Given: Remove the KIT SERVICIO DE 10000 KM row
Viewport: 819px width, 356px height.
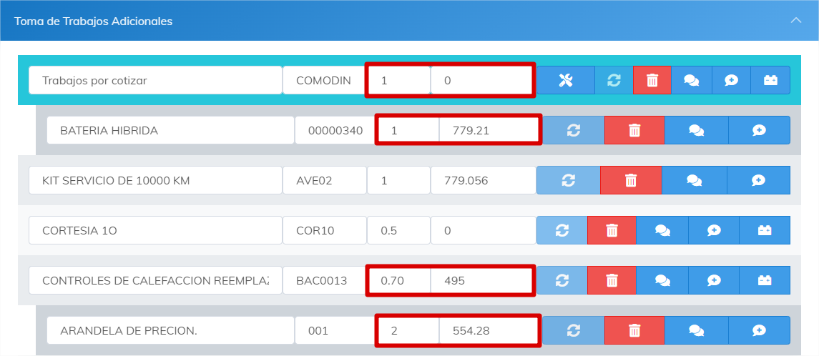Looking at the screenshot, I should (630, 181).
